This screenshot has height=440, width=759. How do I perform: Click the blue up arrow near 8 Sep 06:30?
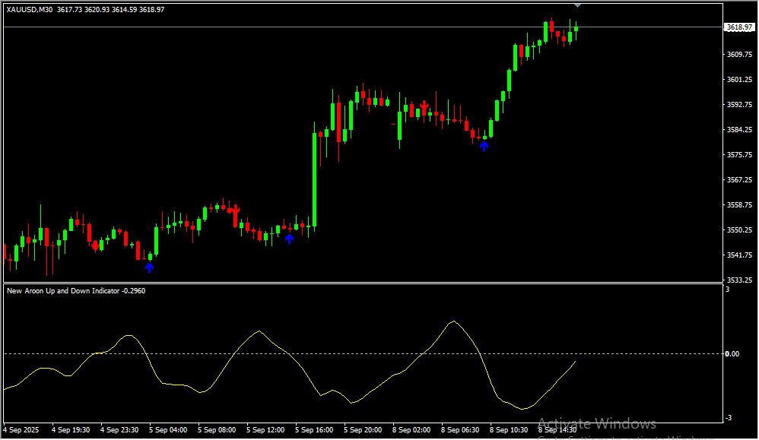[x=484, y=146]
